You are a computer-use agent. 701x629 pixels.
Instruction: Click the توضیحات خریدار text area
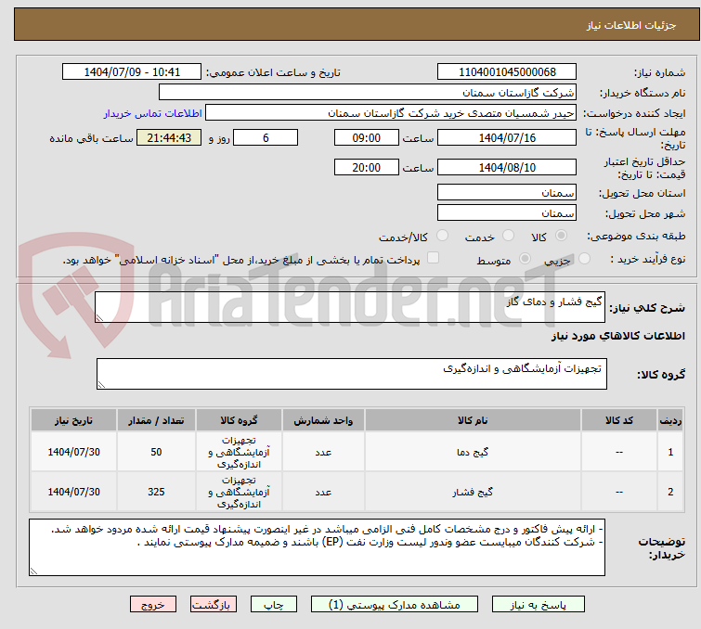tap(317, 547)
